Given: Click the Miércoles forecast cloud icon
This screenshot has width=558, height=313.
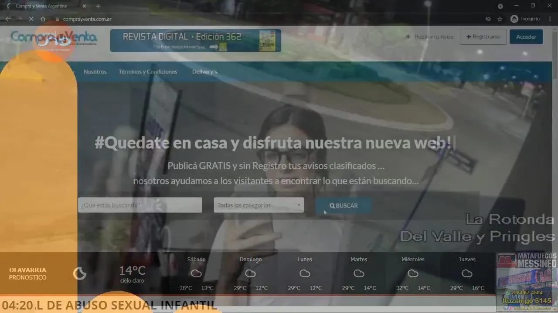Looking at the screenshot, I should 413,273.
